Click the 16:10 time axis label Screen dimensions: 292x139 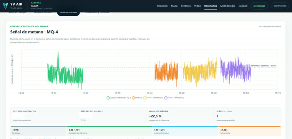pyautogui.click(x=278, y=93)
